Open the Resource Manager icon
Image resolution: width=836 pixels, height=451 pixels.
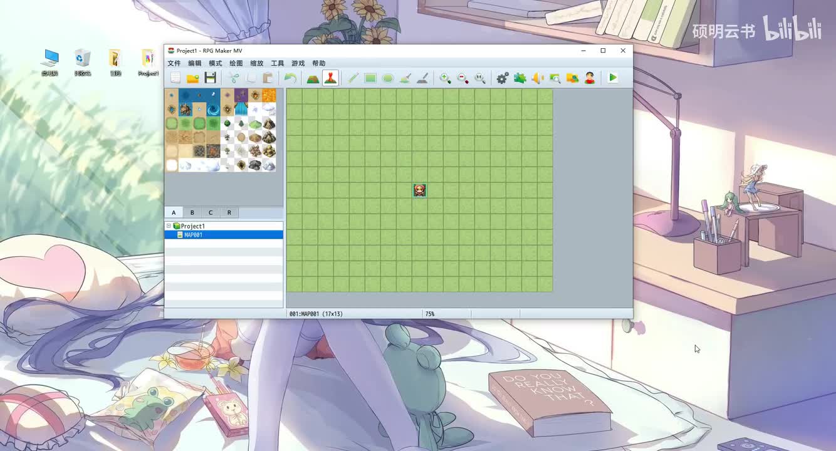click(572, 78)
